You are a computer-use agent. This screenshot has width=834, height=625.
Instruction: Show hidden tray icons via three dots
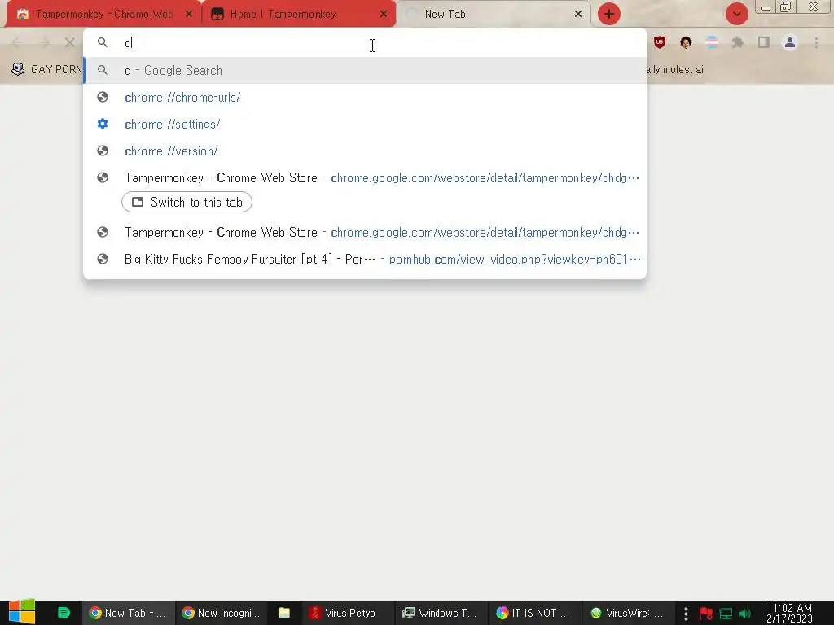click(x=686, y=614)
